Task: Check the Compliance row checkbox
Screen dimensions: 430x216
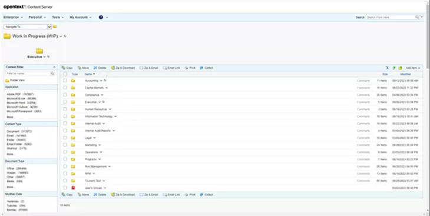Action: [65, 95]
